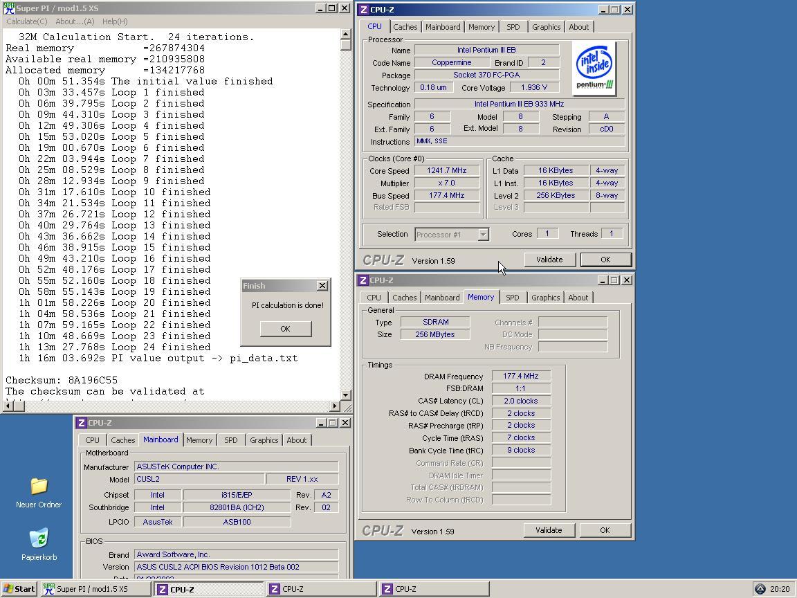Click the Bus Speed 177.4 MHz field
Viewport: 797px width, 598px height.
pyautogui.click(x=447, y=195)
